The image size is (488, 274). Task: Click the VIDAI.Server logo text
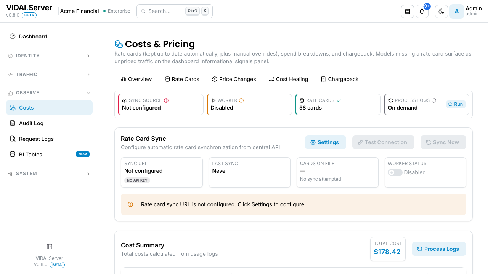click(29, 7)
